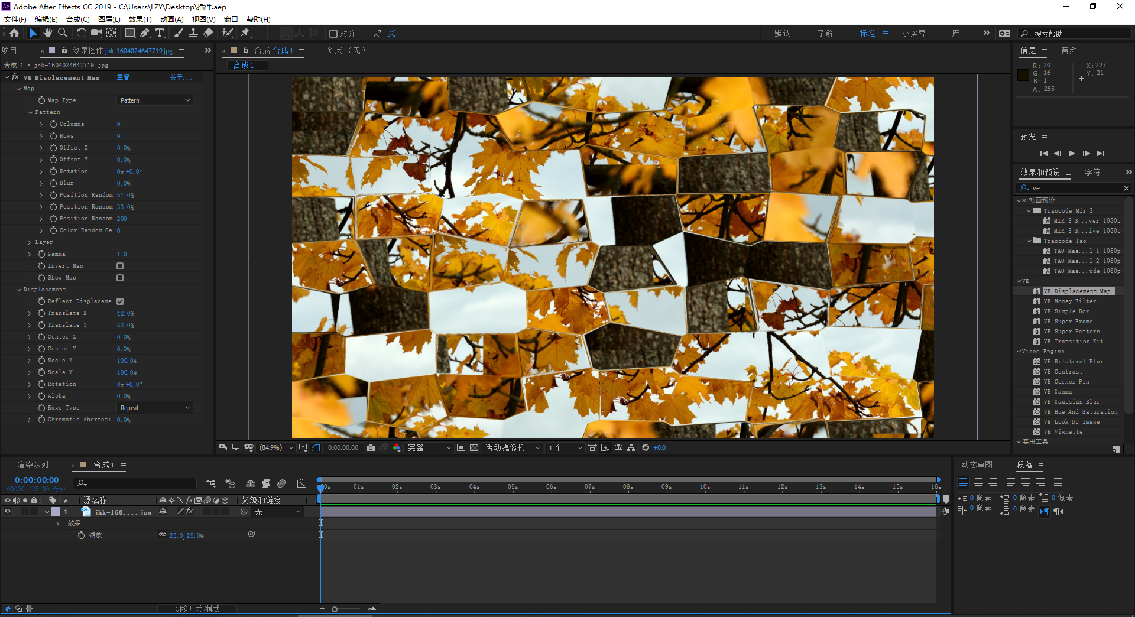Click the info panel color swatch

(1023, 75)
